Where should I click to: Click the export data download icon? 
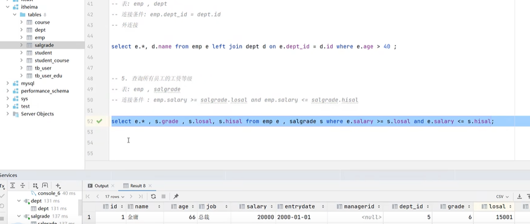[520, 196]
